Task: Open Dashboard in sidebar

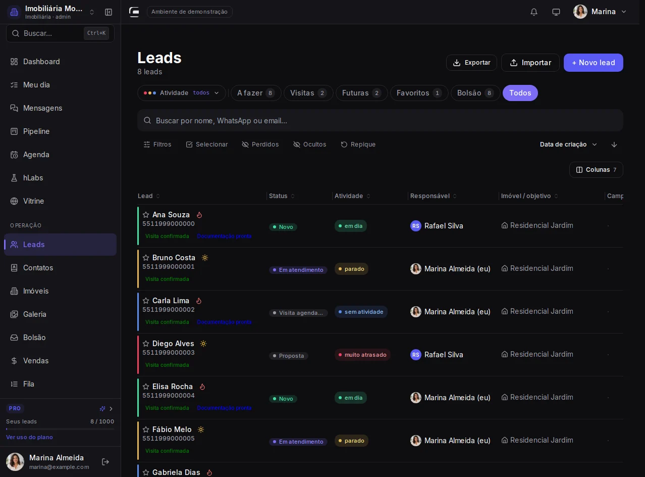Action: point(60,62)
